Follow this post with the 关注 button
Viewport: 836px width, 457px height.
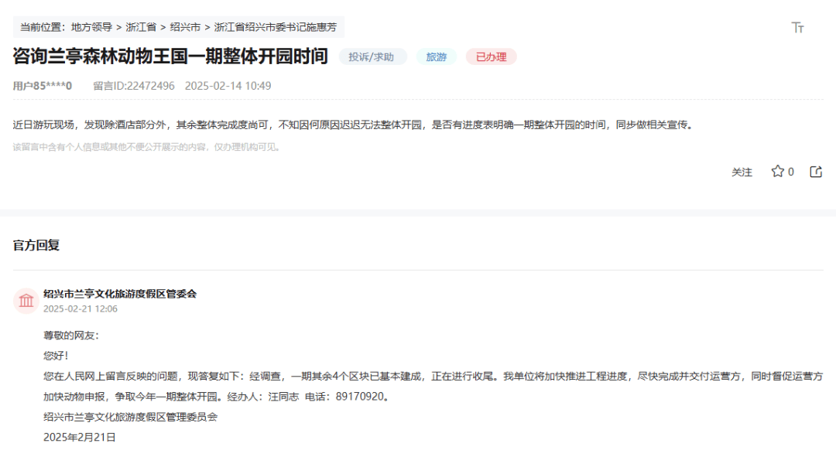[742, 172]
